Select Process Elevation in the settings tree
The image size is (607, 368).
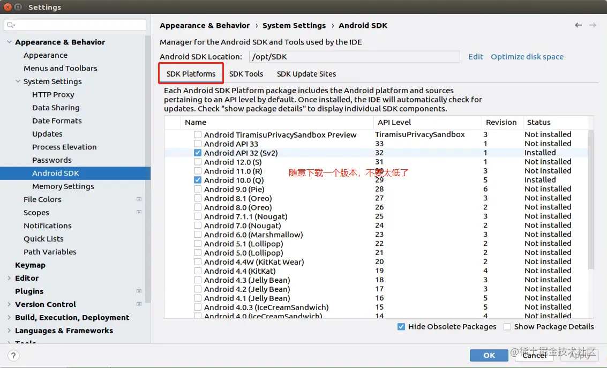tap(64, 147)
